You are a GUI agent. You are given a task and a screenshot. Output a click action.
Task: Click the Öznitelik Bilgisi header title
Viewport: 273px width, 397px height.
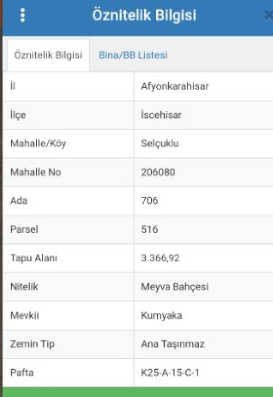tap(144, 15)
